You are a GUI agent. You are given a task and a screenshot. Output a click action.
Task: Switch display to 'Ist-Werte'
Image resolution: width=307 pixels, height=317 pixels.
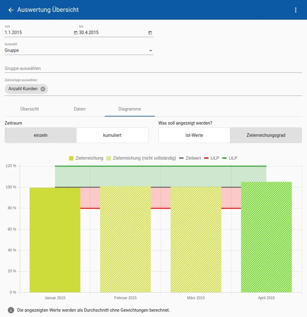(x=194, y=135)
